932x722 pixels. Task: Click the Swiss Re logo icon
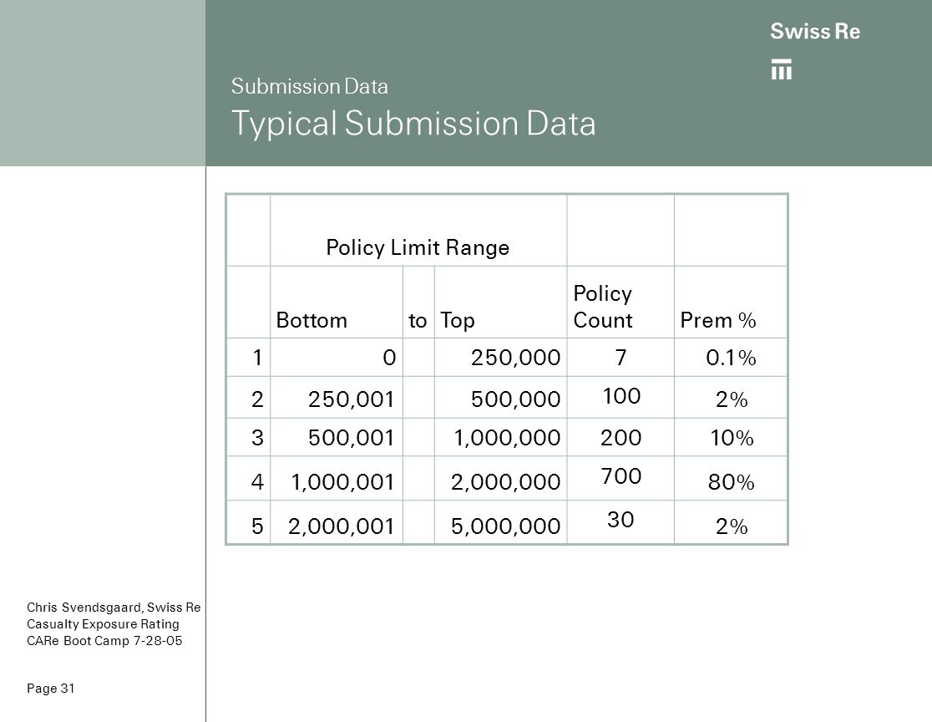point(781,69)
